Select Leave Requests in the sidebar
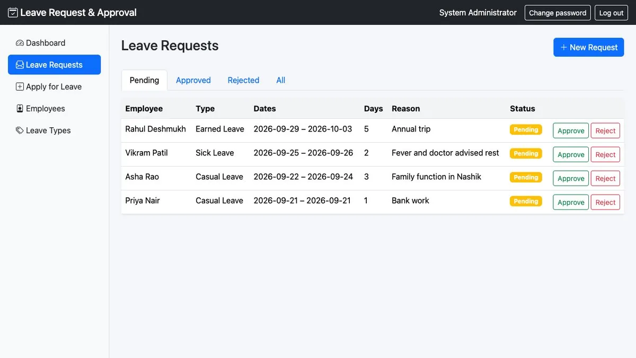636x358 pixels. [x=54, y=65]
